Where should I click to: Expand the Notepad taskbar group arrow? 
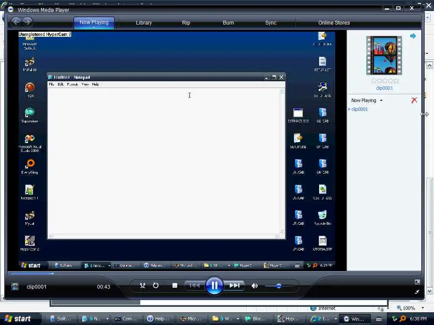pyautogui.click(x=107, y=319)
